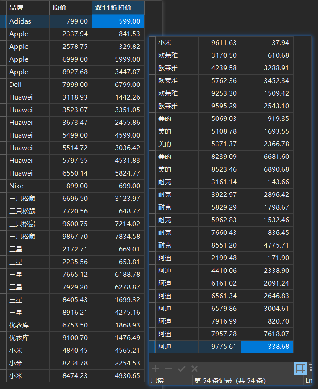
Task: Click the 820.70 discount cell
Action: 267,321
